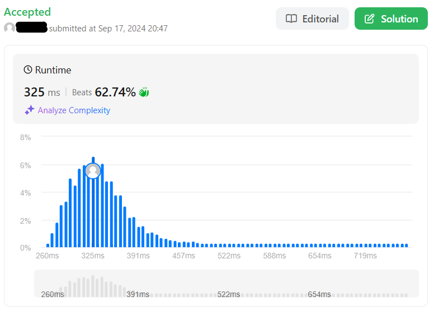Viewport: 434px width, 315px height.
Task: Click the redacted username beside the avatar
Action: coord(32,27)
